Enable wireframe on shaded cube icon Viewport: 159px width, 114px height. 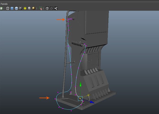point(16,8)
